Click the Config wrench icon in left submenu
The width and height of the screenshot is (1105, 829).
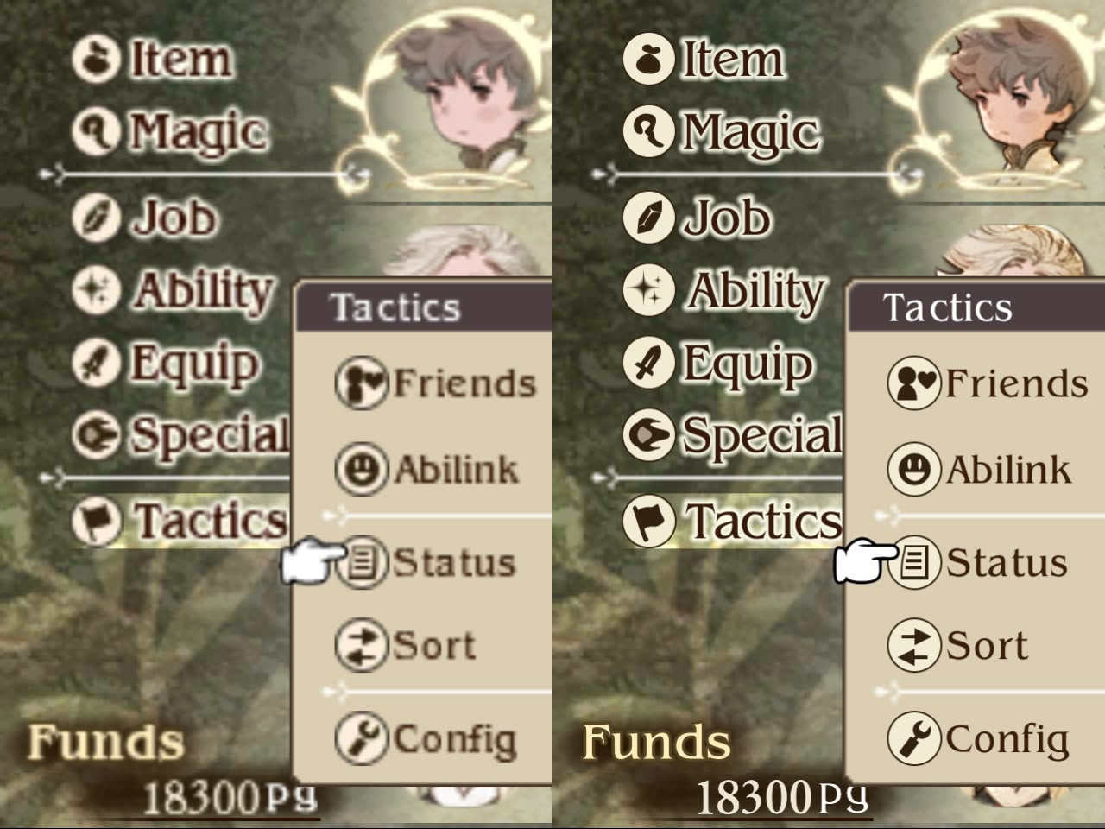[x=360, y=738]
